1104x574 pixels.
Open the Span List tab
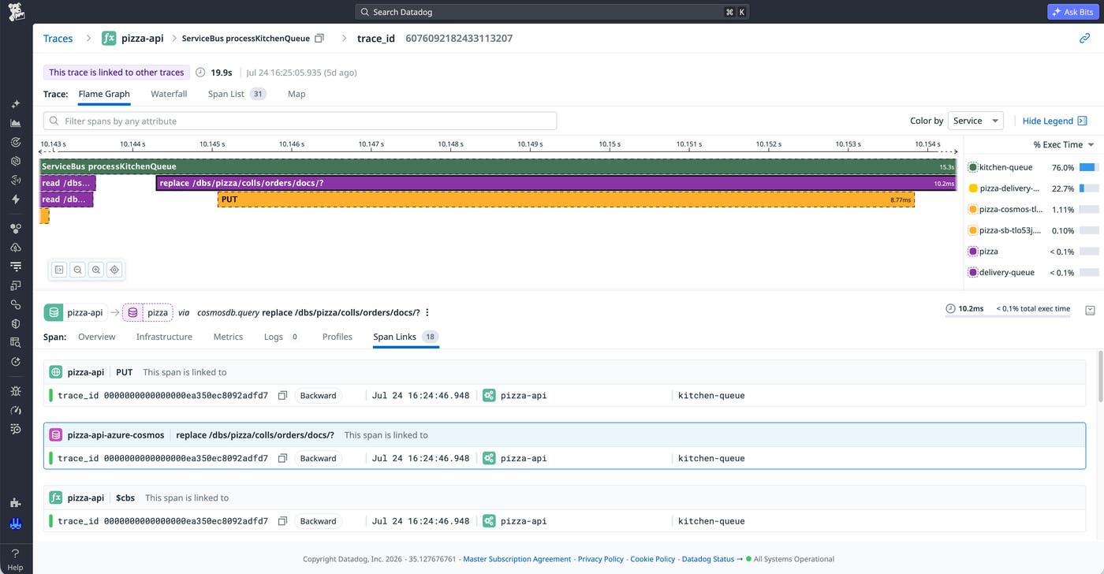[x=237, y=94]
